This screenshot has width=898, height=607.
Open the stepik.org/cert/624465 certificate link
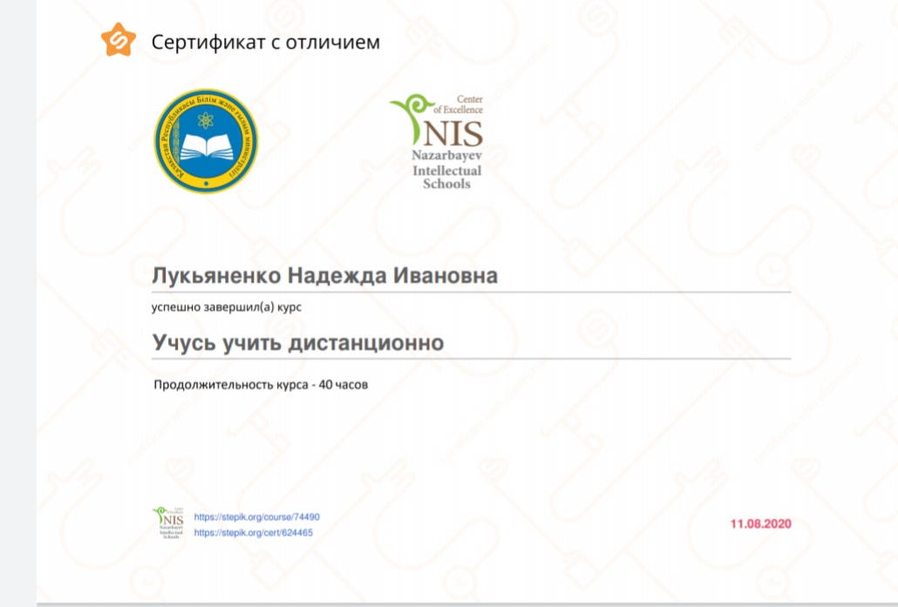(253, 532)
